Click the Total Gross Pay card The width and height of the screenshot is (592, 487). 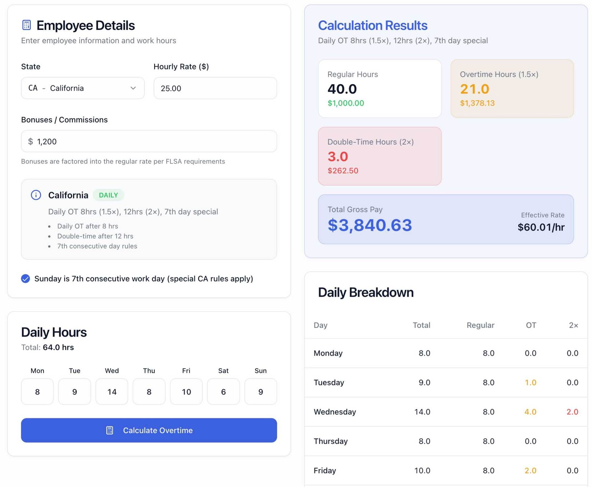(446, 219)
